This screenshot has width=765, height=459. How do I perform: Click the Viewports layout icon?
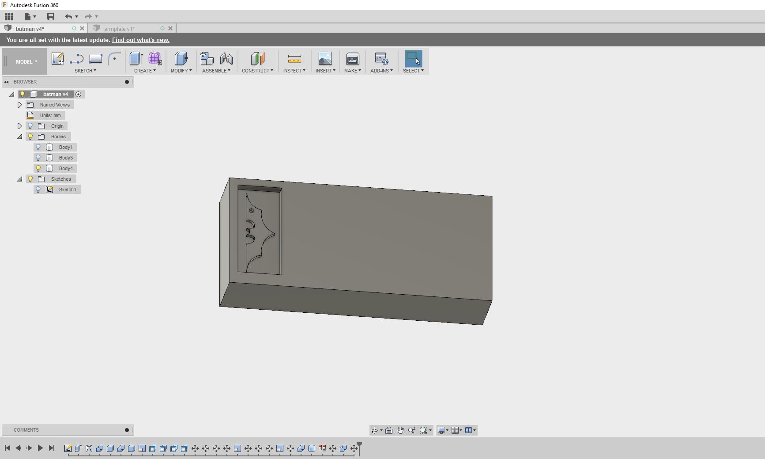468,430
